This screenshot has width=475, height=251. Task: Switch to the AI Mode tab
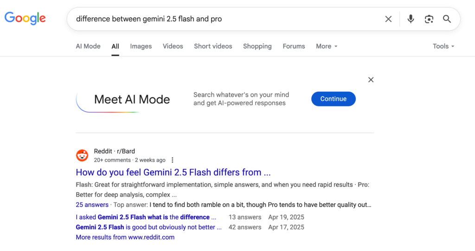coord(88,46)
